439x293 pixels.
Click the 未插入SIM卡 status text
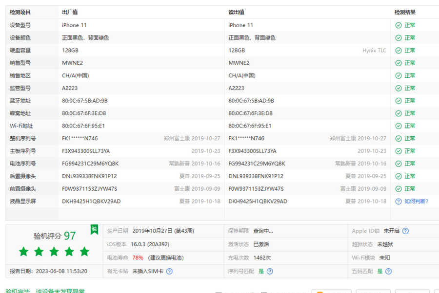tap(148, 271)
